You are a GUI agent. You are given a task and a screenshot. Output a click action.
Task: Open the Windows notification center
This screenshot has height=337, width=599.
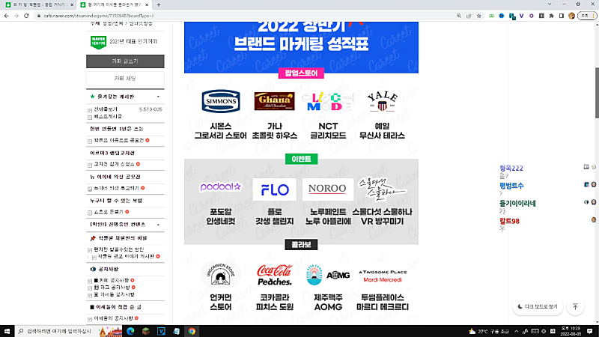click(x=590, y=331)
